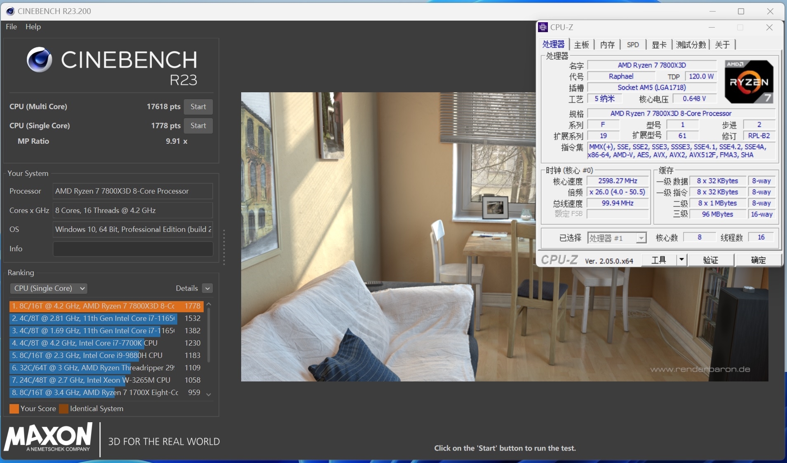Click the 验证 validate button
787x463 pixels.
pyautogui.click(x=710, y=260)
